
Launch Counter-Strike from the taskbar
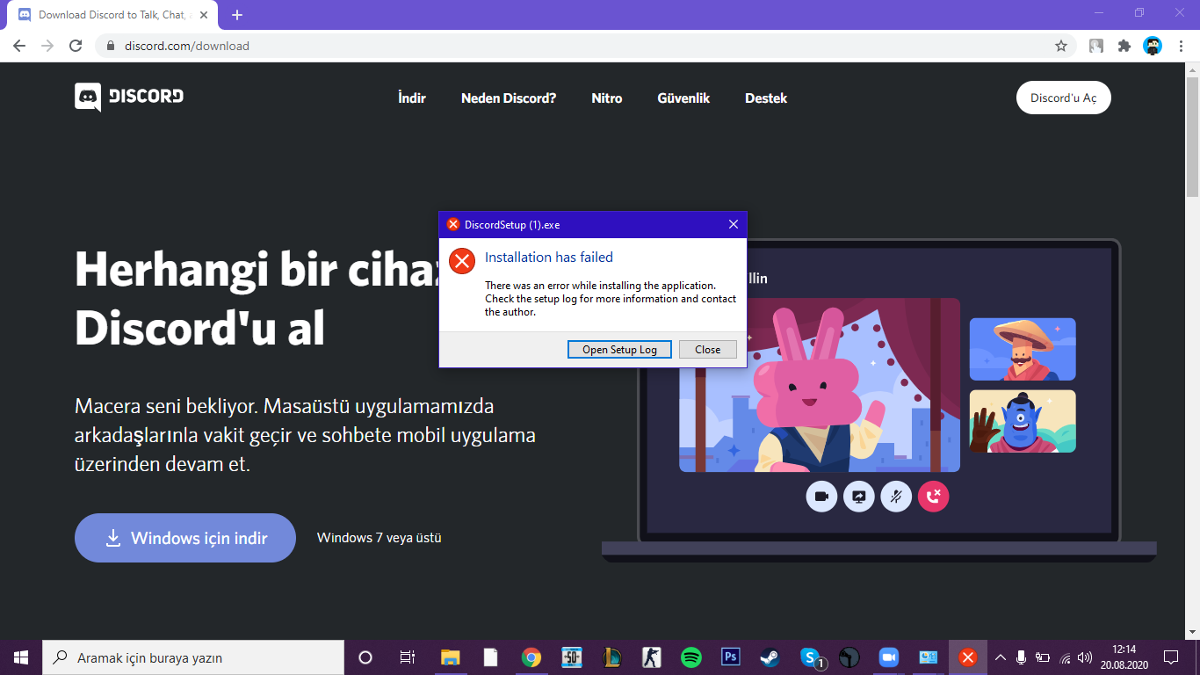[652, 657]
